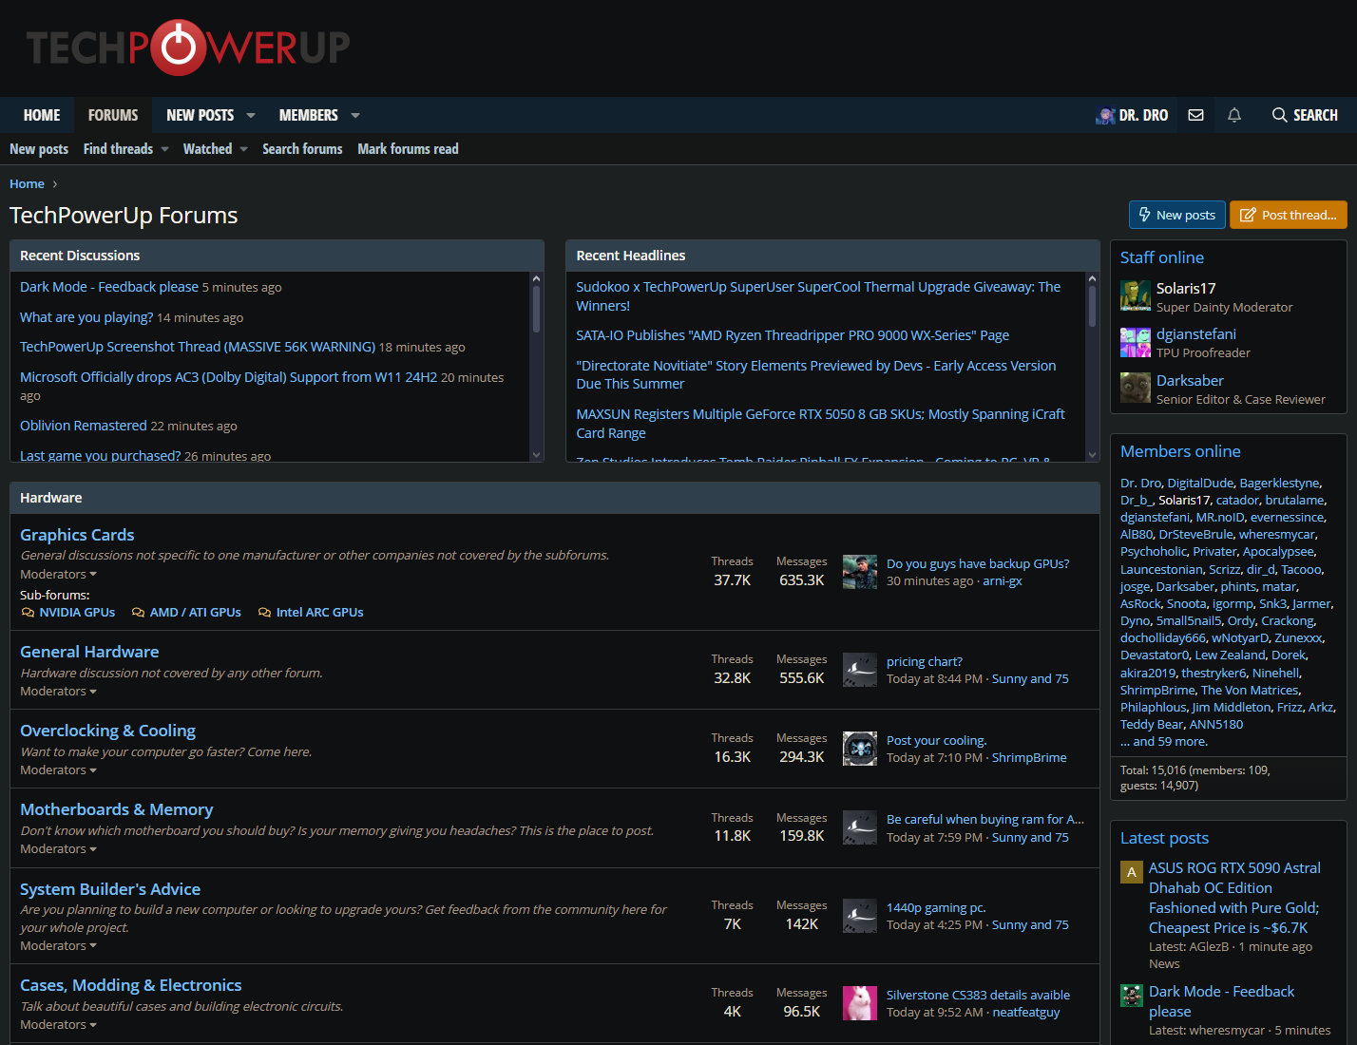Click Home breadcrumb link
Viewport: 1357px width, 1045px height.
(x=27, y=184)
